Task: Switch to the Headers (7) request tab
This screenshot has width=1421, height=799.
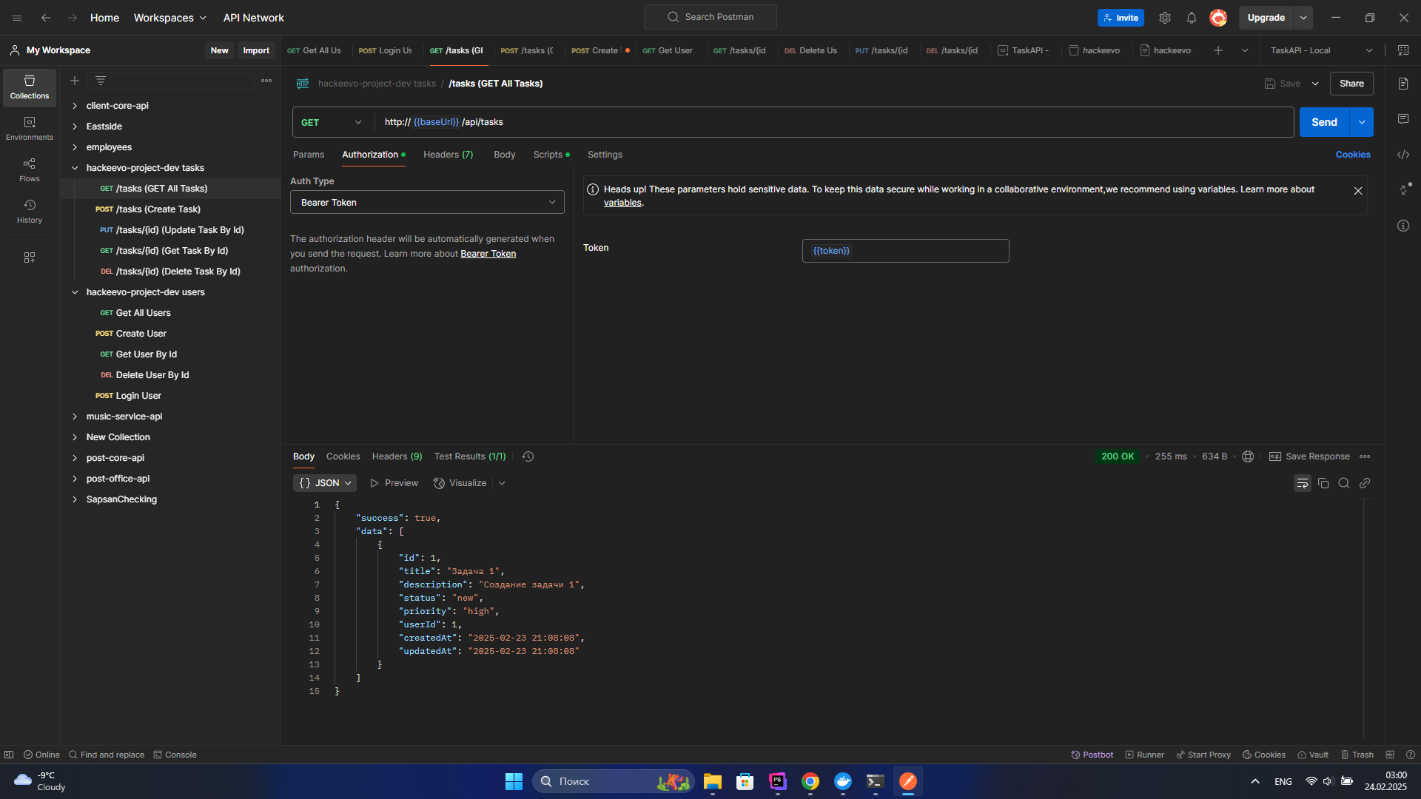Action: point(448,155)
